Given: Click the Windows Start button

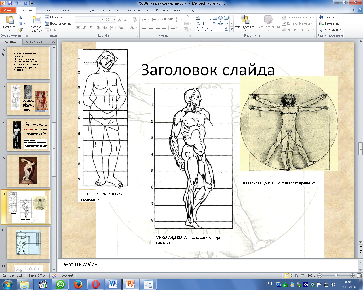Looking at the screenshot, I should point(7,284).
